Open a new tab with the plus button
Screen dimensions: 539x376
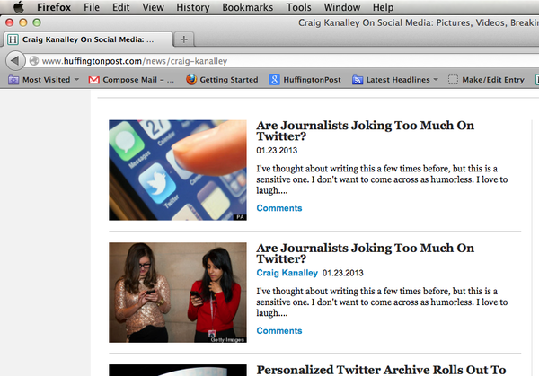(184, 39)
